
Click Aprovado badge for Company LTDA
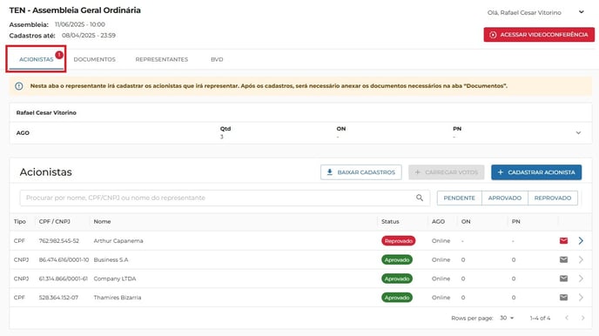pyautogui.click(x=397, y=279)
